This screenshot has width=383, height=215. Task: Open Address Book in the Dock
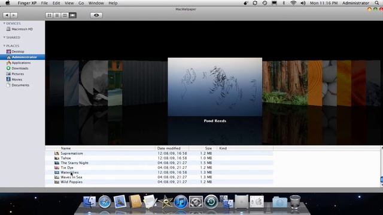[135, 202]
